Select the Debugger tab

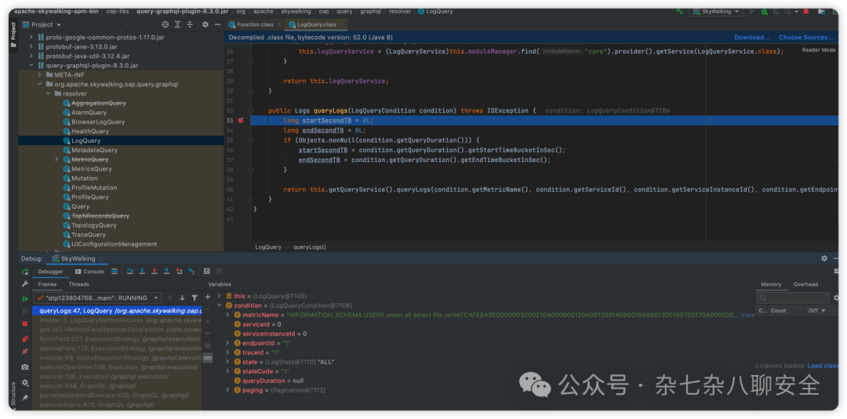(x=50, y=271)
